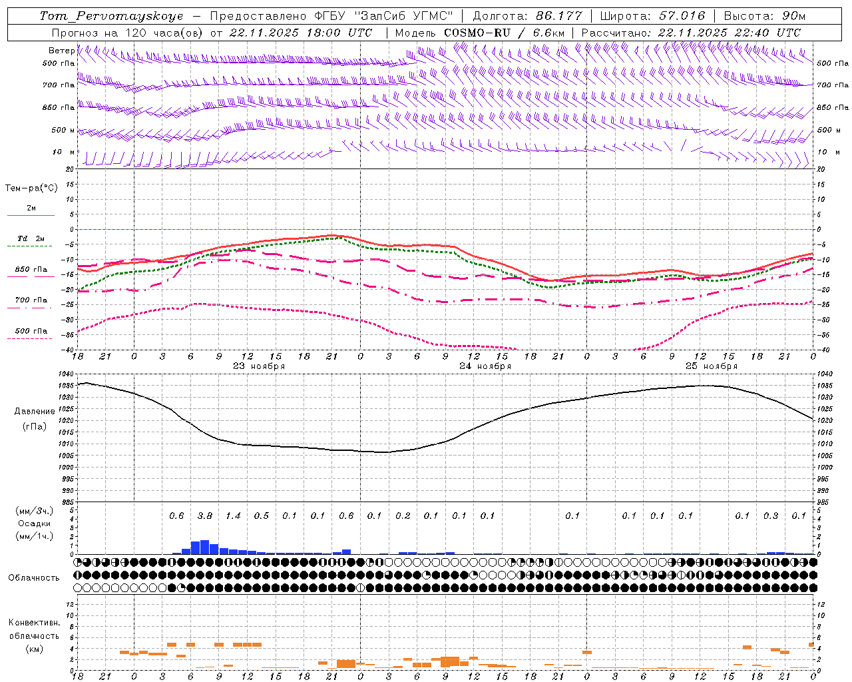Click the 1.4 precipitation amount label
The image size is (852, 682).
pyautogui.click(x=233, y=515)
